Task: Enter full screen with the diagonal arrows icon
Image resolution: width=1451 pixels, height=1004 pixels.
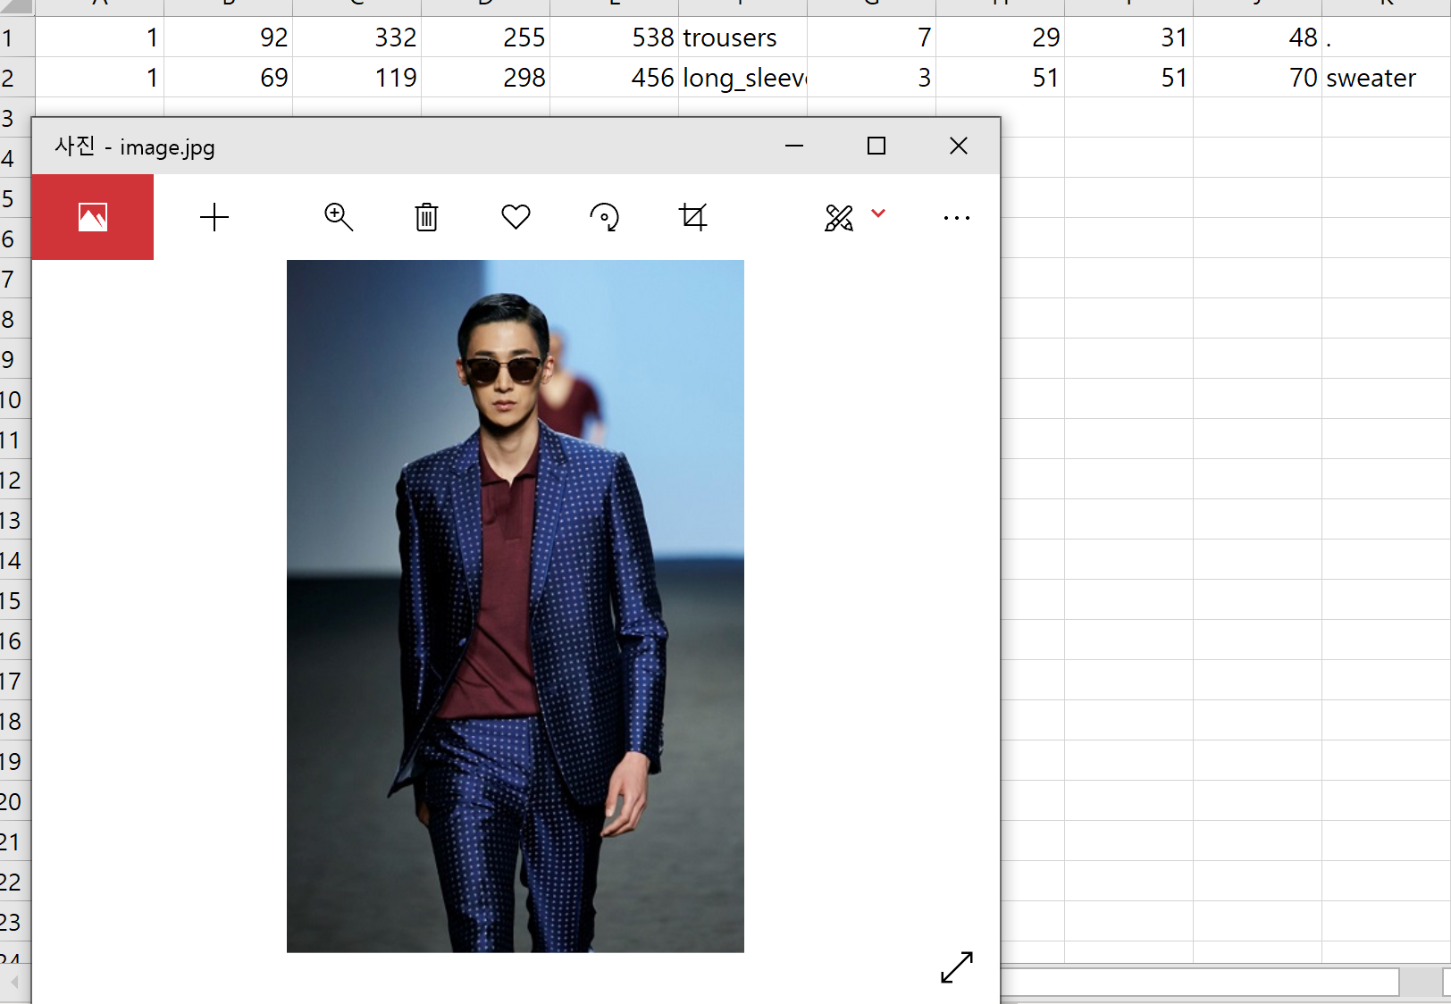Action: point(957,966)
